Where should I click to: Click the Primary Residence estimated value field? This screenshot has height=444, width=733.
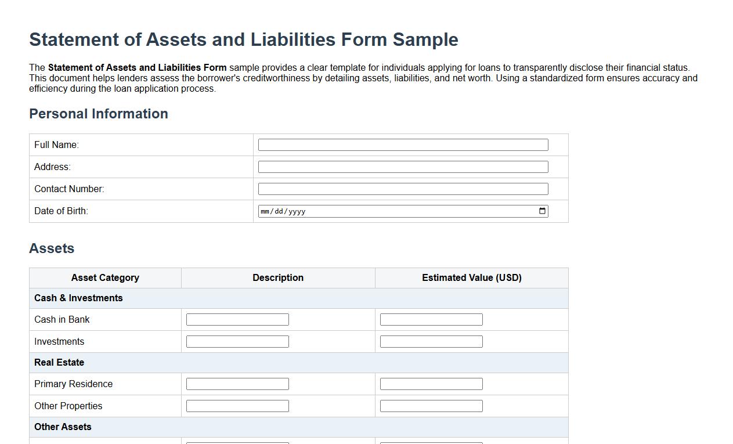(431, 383)
